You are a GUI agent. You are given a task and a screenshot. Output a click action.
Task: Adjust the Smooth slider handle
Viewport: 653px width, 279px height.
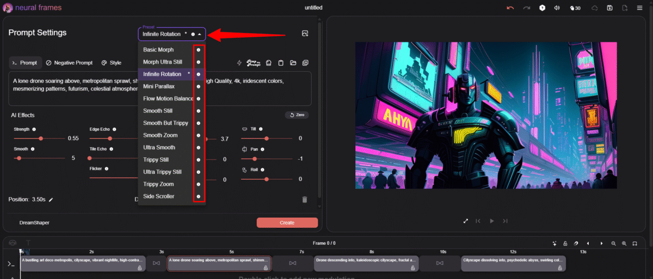[19, 158]
